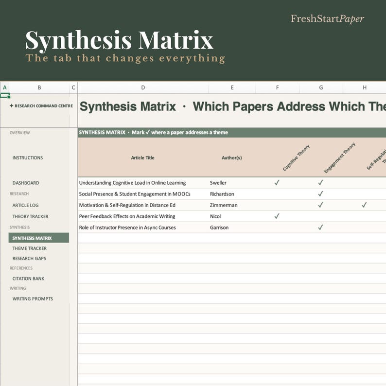This screenshot has height=386, width=386.
Task: Select column B header
Action: pos(39,88)
